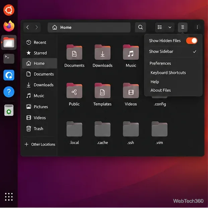Image resolution: width=208 pixels, height=208 pixels.
Task: Select About Files menu item
Action: [x=160, y=90]
